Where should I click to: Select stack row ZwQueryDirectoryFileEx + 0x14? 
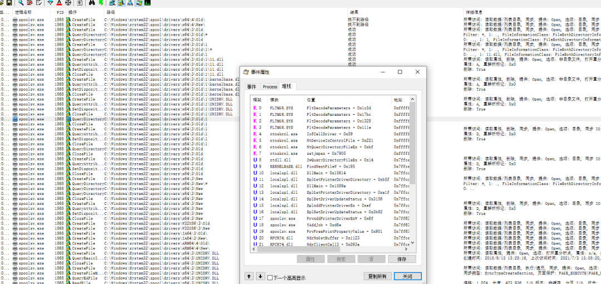point(330,160)
